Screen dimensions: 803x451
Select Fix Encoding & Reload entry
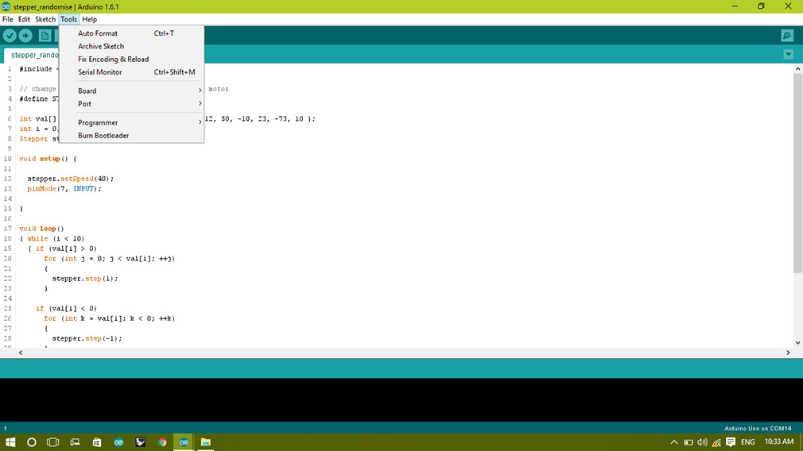[x=132, y=60]
